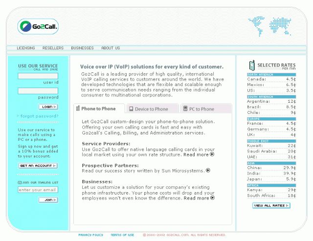Click the Chile rate row
The image size is (313, 241).
coord(271,112)
